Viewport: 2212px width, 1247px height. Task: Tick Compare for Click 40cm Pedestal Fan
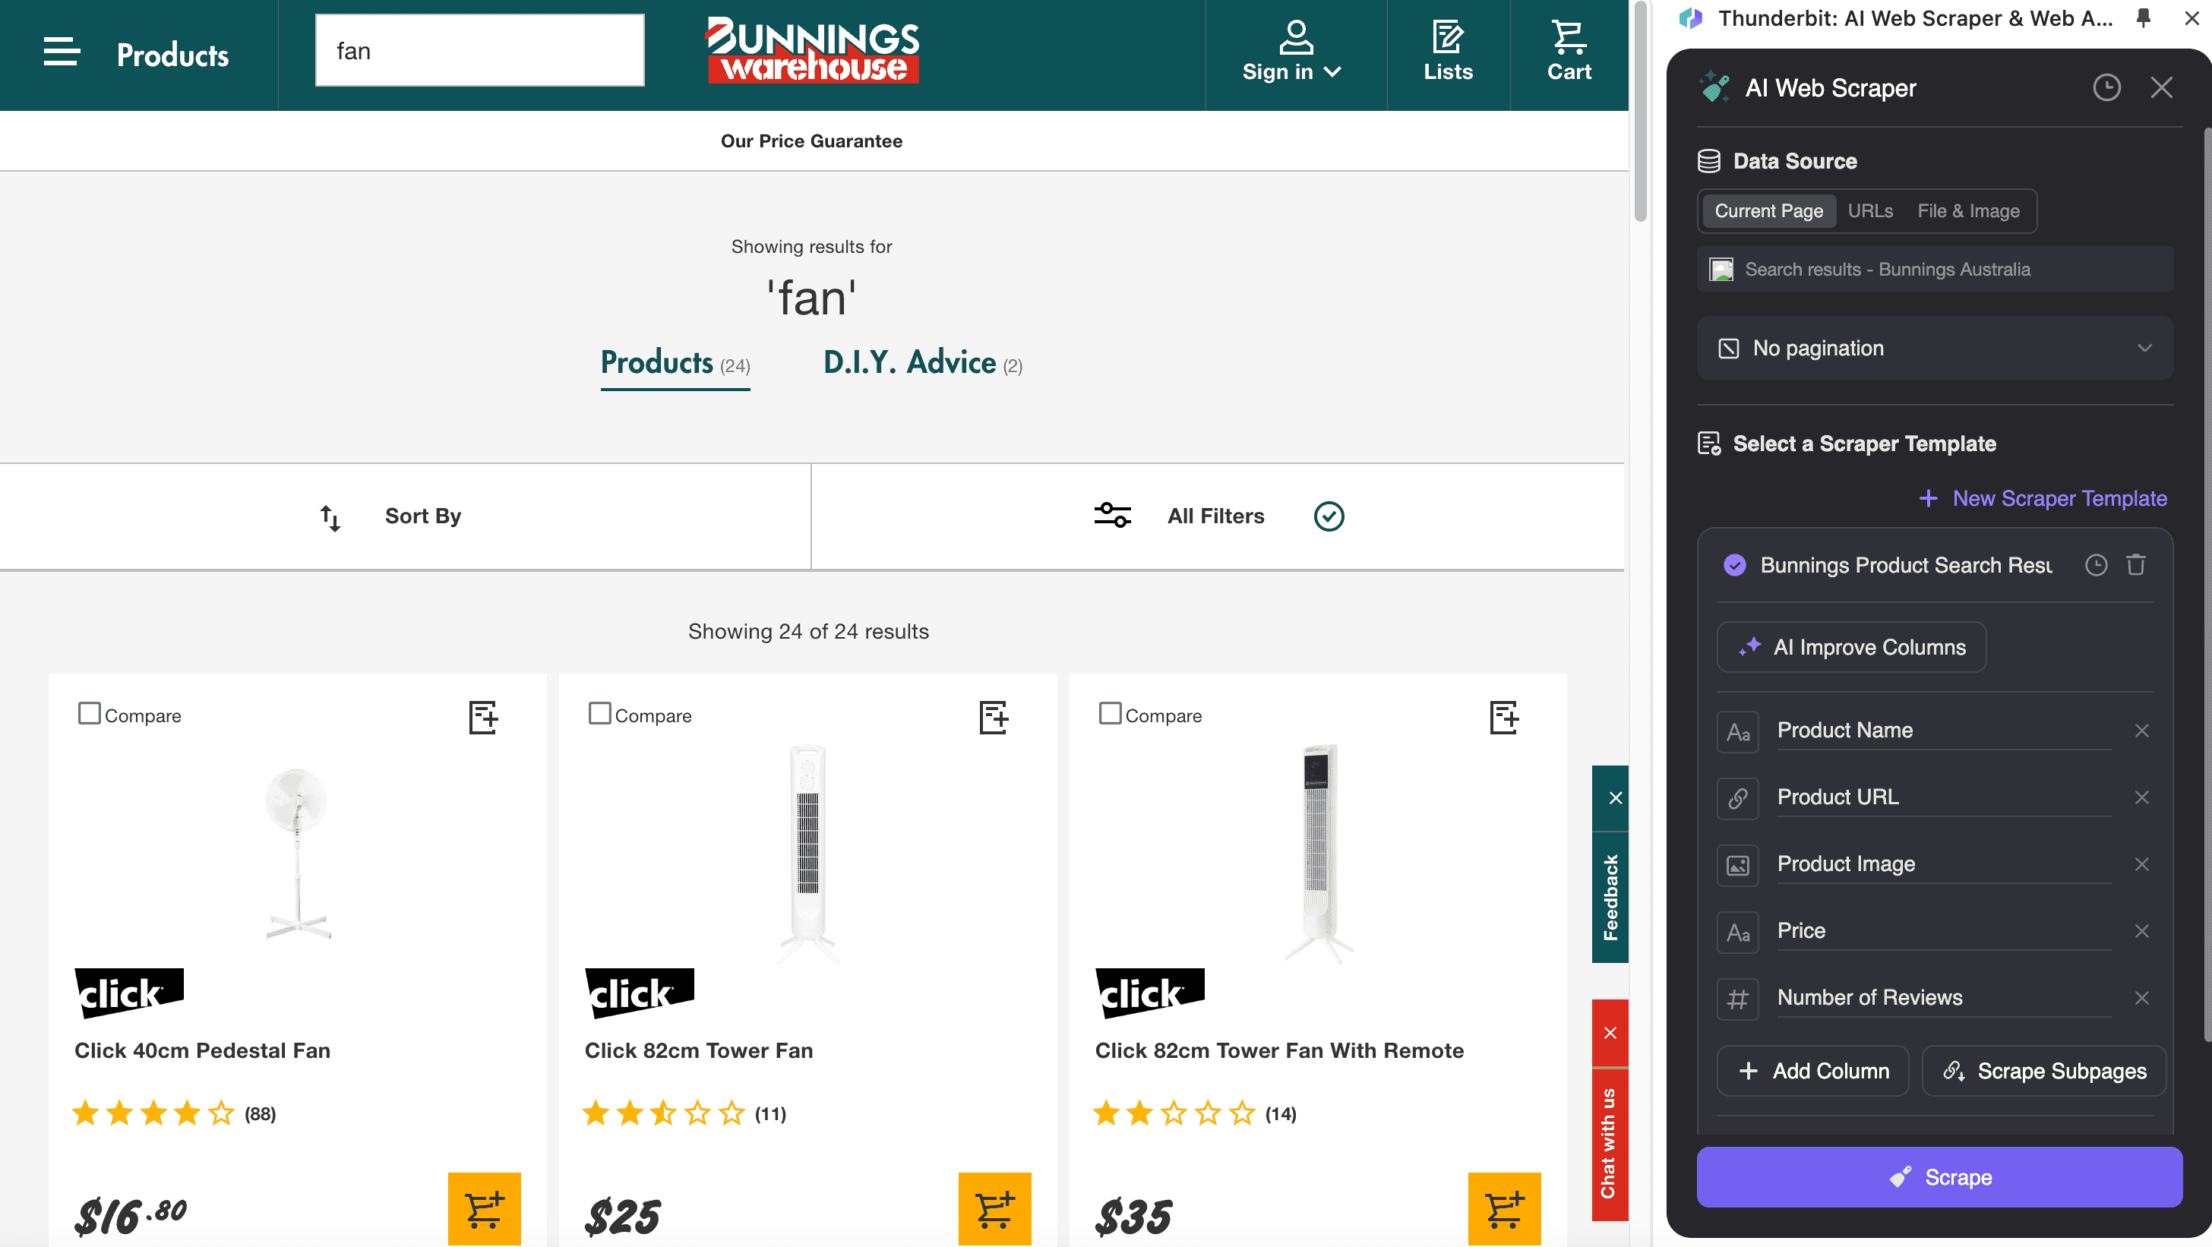pyautogui.click(x=90, y=714)
